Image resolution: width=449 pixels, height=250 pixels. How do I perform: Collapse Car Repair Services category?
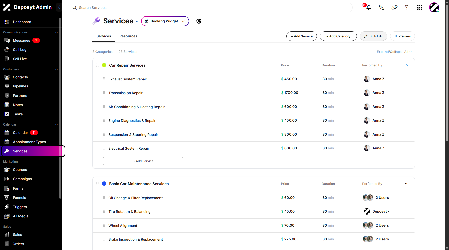pos(406,65)
